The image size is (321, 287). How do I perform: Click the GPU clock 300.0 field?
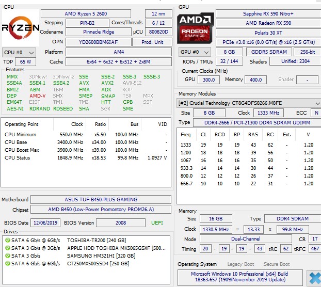tap(208, 80)
